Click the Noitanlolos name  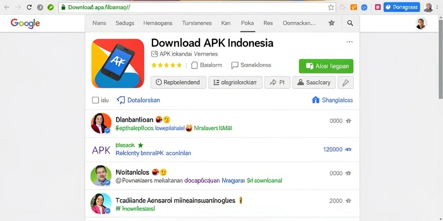coord(132,172)
